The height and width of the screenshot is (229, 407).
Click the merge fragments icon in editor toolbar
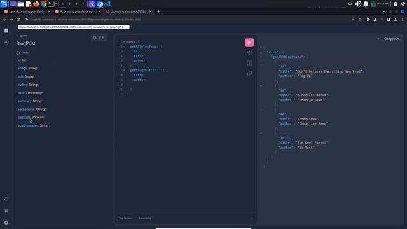coord(249,63)
